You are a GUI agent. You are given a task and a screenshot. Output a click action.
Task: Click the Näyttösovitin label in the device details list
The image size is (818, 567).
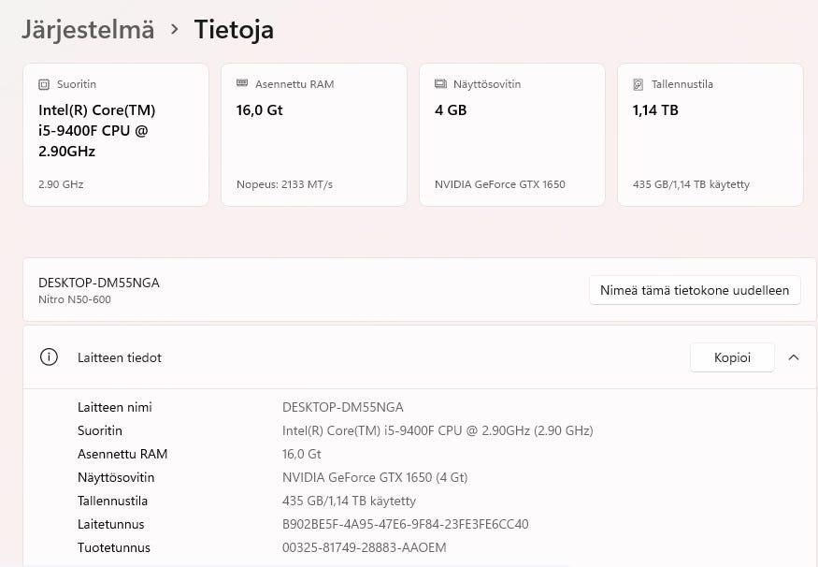click(116, 478)
